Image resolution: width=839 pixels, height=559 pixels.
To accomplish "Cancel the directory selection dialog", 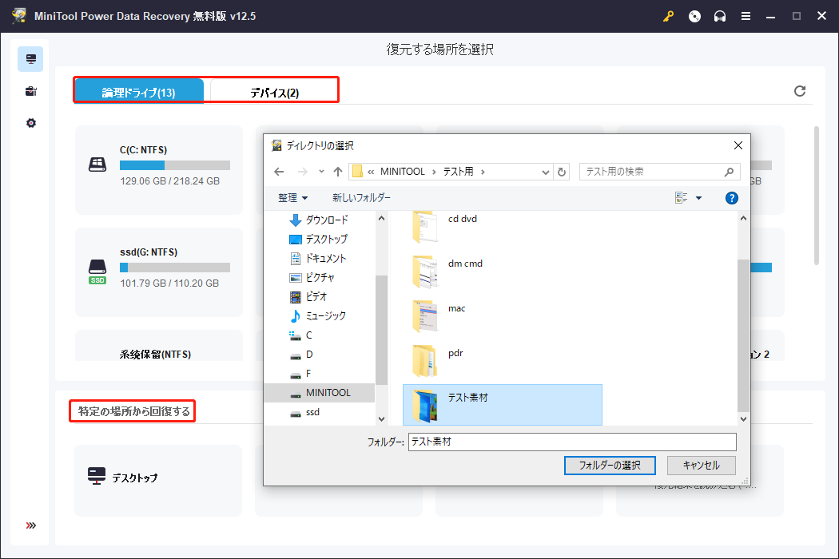I will point(701,466).
